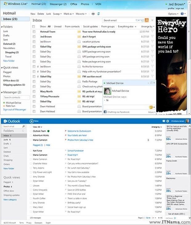Click the New folder link under Hotmail folders

pos(9,61)
